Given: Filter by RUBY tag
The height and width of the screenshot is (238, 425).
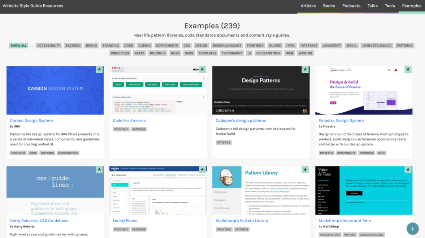Looking at the screenshot, I should 175,53.
